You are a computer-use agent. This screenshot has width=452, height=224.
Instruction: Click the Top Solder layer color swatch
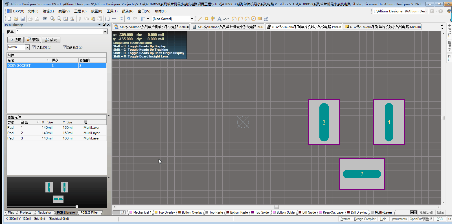[x=253, y=212]
